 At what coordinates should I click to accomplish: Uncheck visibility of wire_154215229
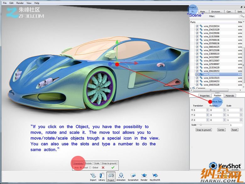[x=197, y=30]
